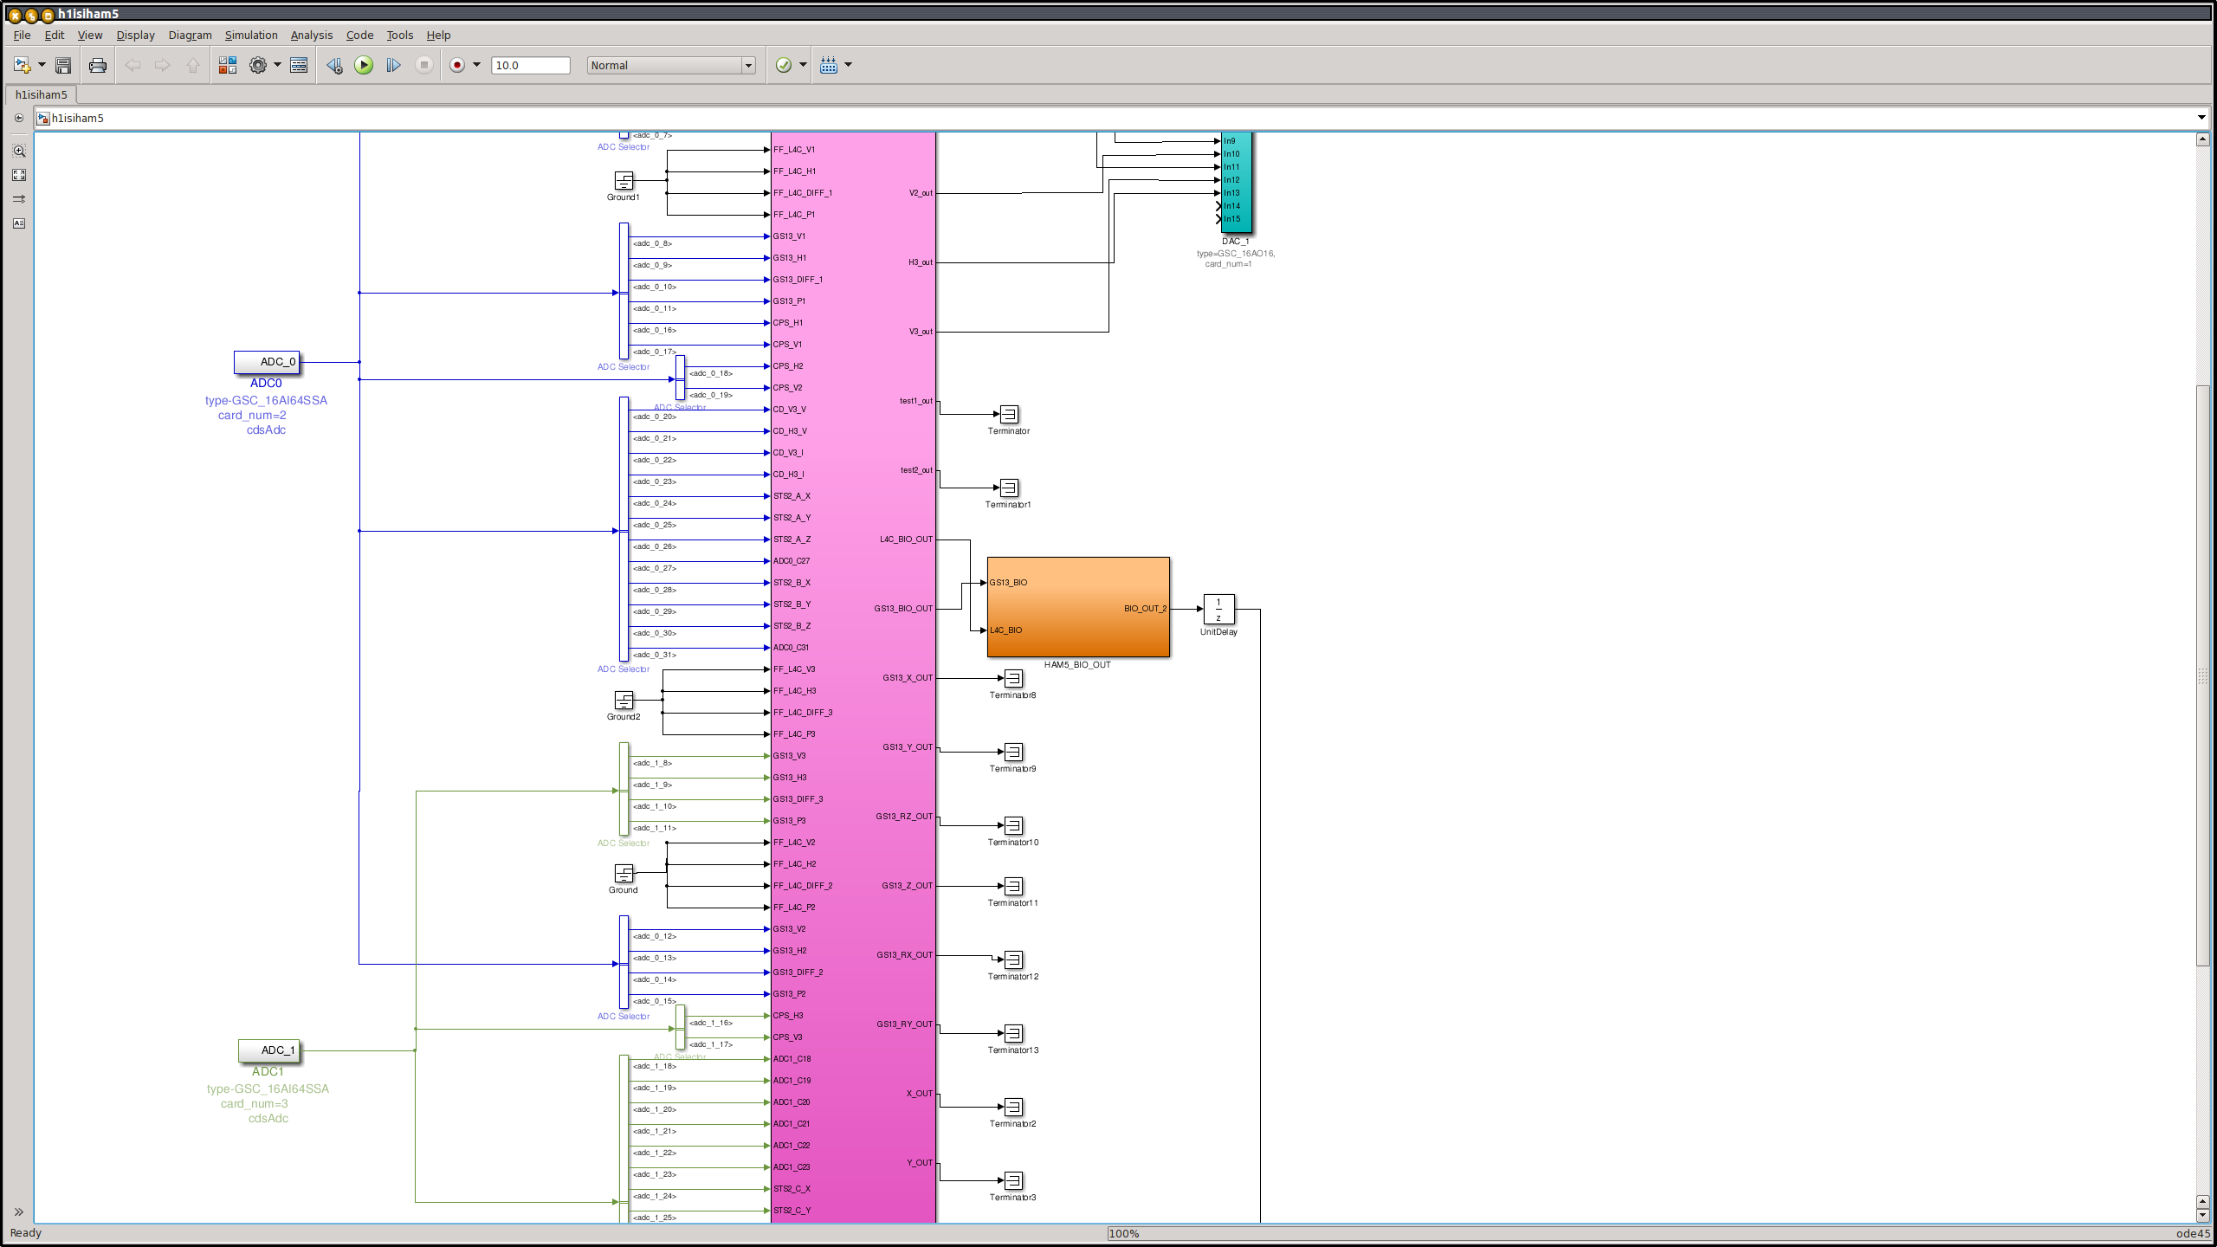Toggle the Hide/Show Explorer Bar button
2217x1247 pixels.
(x=19, y=118)
